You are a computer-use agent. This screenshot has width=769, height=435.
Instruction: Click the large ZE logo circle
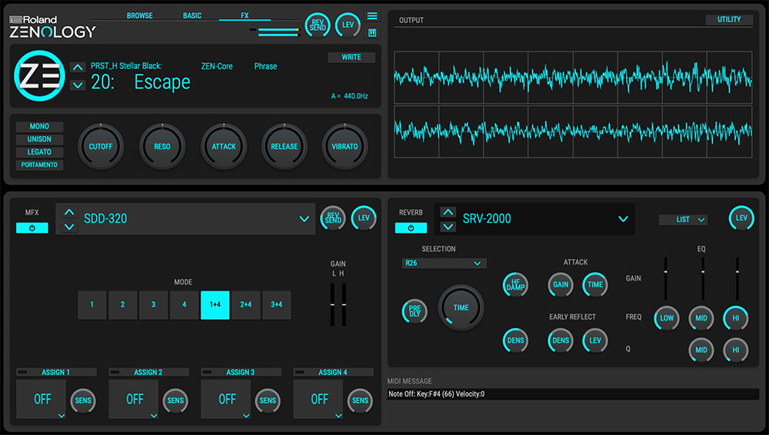click(x=39, y=75)
